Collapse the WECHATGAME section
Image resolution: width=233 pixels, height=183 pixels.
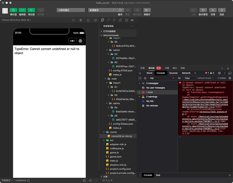coord(118,36)
